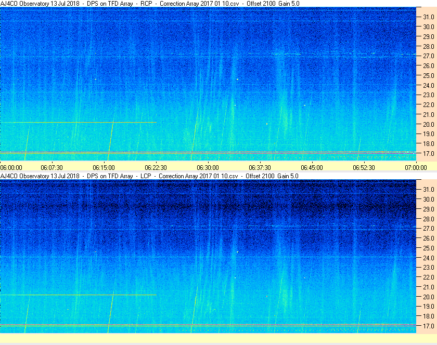Click the 19.0 frequency label on RCP panel

[429, 134]
